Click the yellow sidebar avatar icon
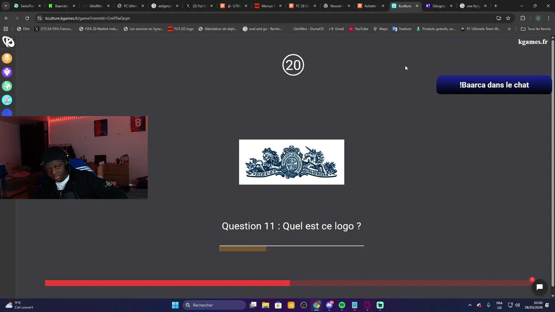This screenshot has width=555, height=312. point(7,58)
